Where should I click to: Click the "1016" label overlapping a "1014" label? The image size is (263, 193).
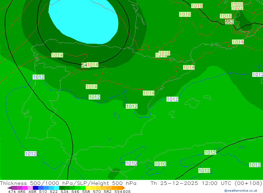(164, 53)
